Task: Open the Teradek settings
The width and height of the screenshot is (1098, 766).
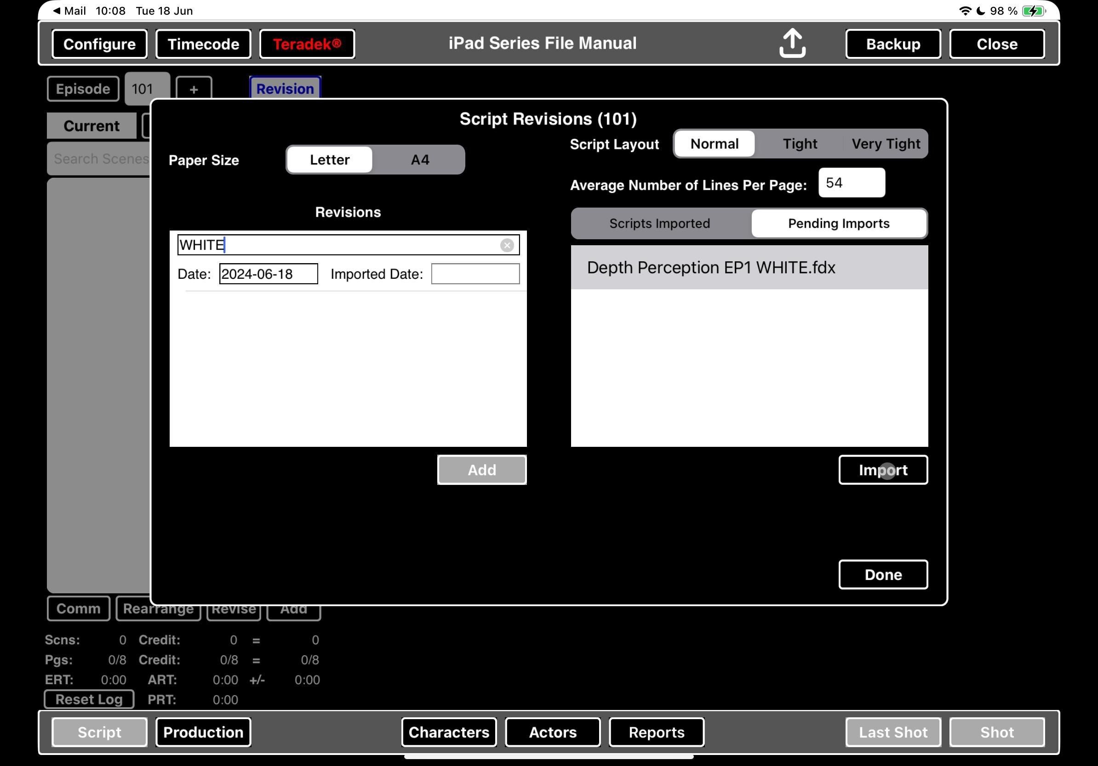Action: 307,44
